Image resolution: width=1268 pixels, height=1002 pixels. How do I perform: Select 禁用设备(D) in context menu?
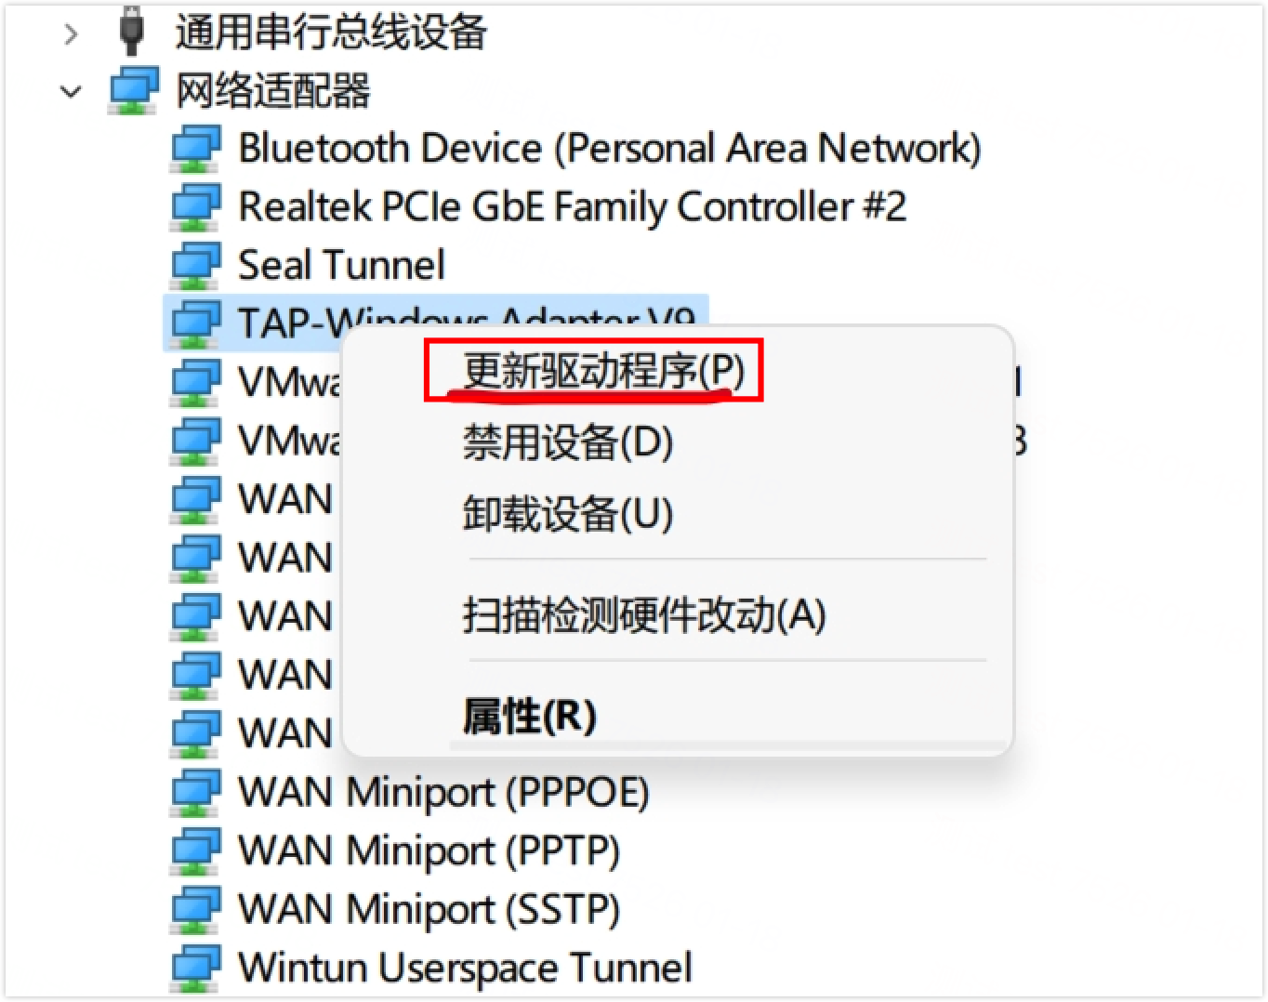point(568,442)
